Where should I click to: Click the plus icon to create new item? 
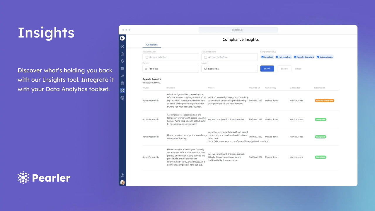pyautogui.click(x=122, y=46)
